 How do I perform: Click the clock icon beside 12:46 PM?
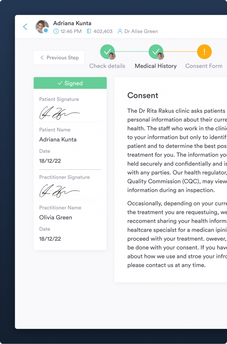pyautogui.click(x=56, y=31)
